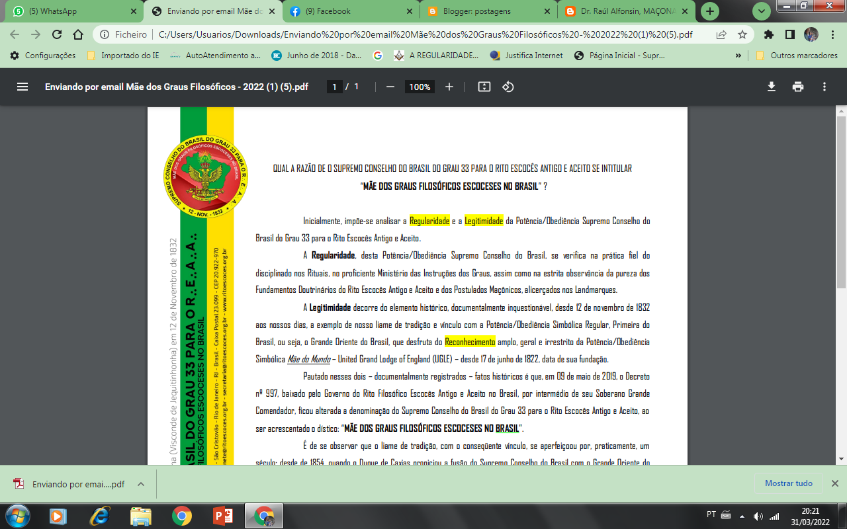Open the PT language indicator in tray
Image resolution: width=847 pixels, height=529 pixels.
click(711, 514)
